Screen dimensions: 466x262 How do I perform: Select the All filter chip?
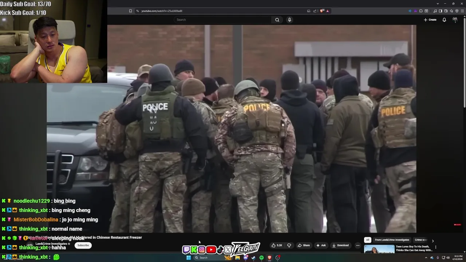(x=368, y=240)
